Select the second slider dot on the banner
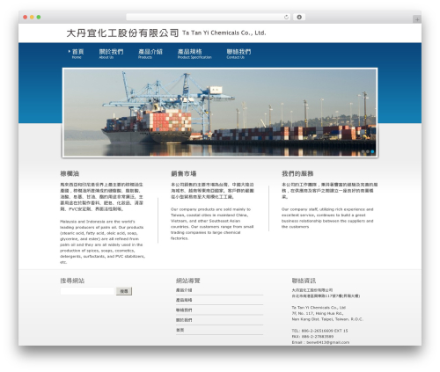The height and width of the screenshot is (372, 440). point(368,151)
